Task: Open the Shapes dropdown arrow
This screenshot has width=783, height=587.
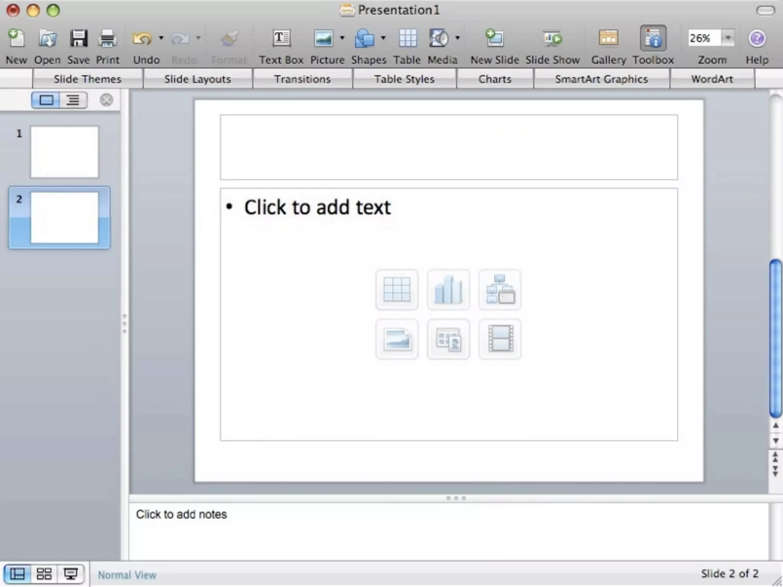Action: 383,38
